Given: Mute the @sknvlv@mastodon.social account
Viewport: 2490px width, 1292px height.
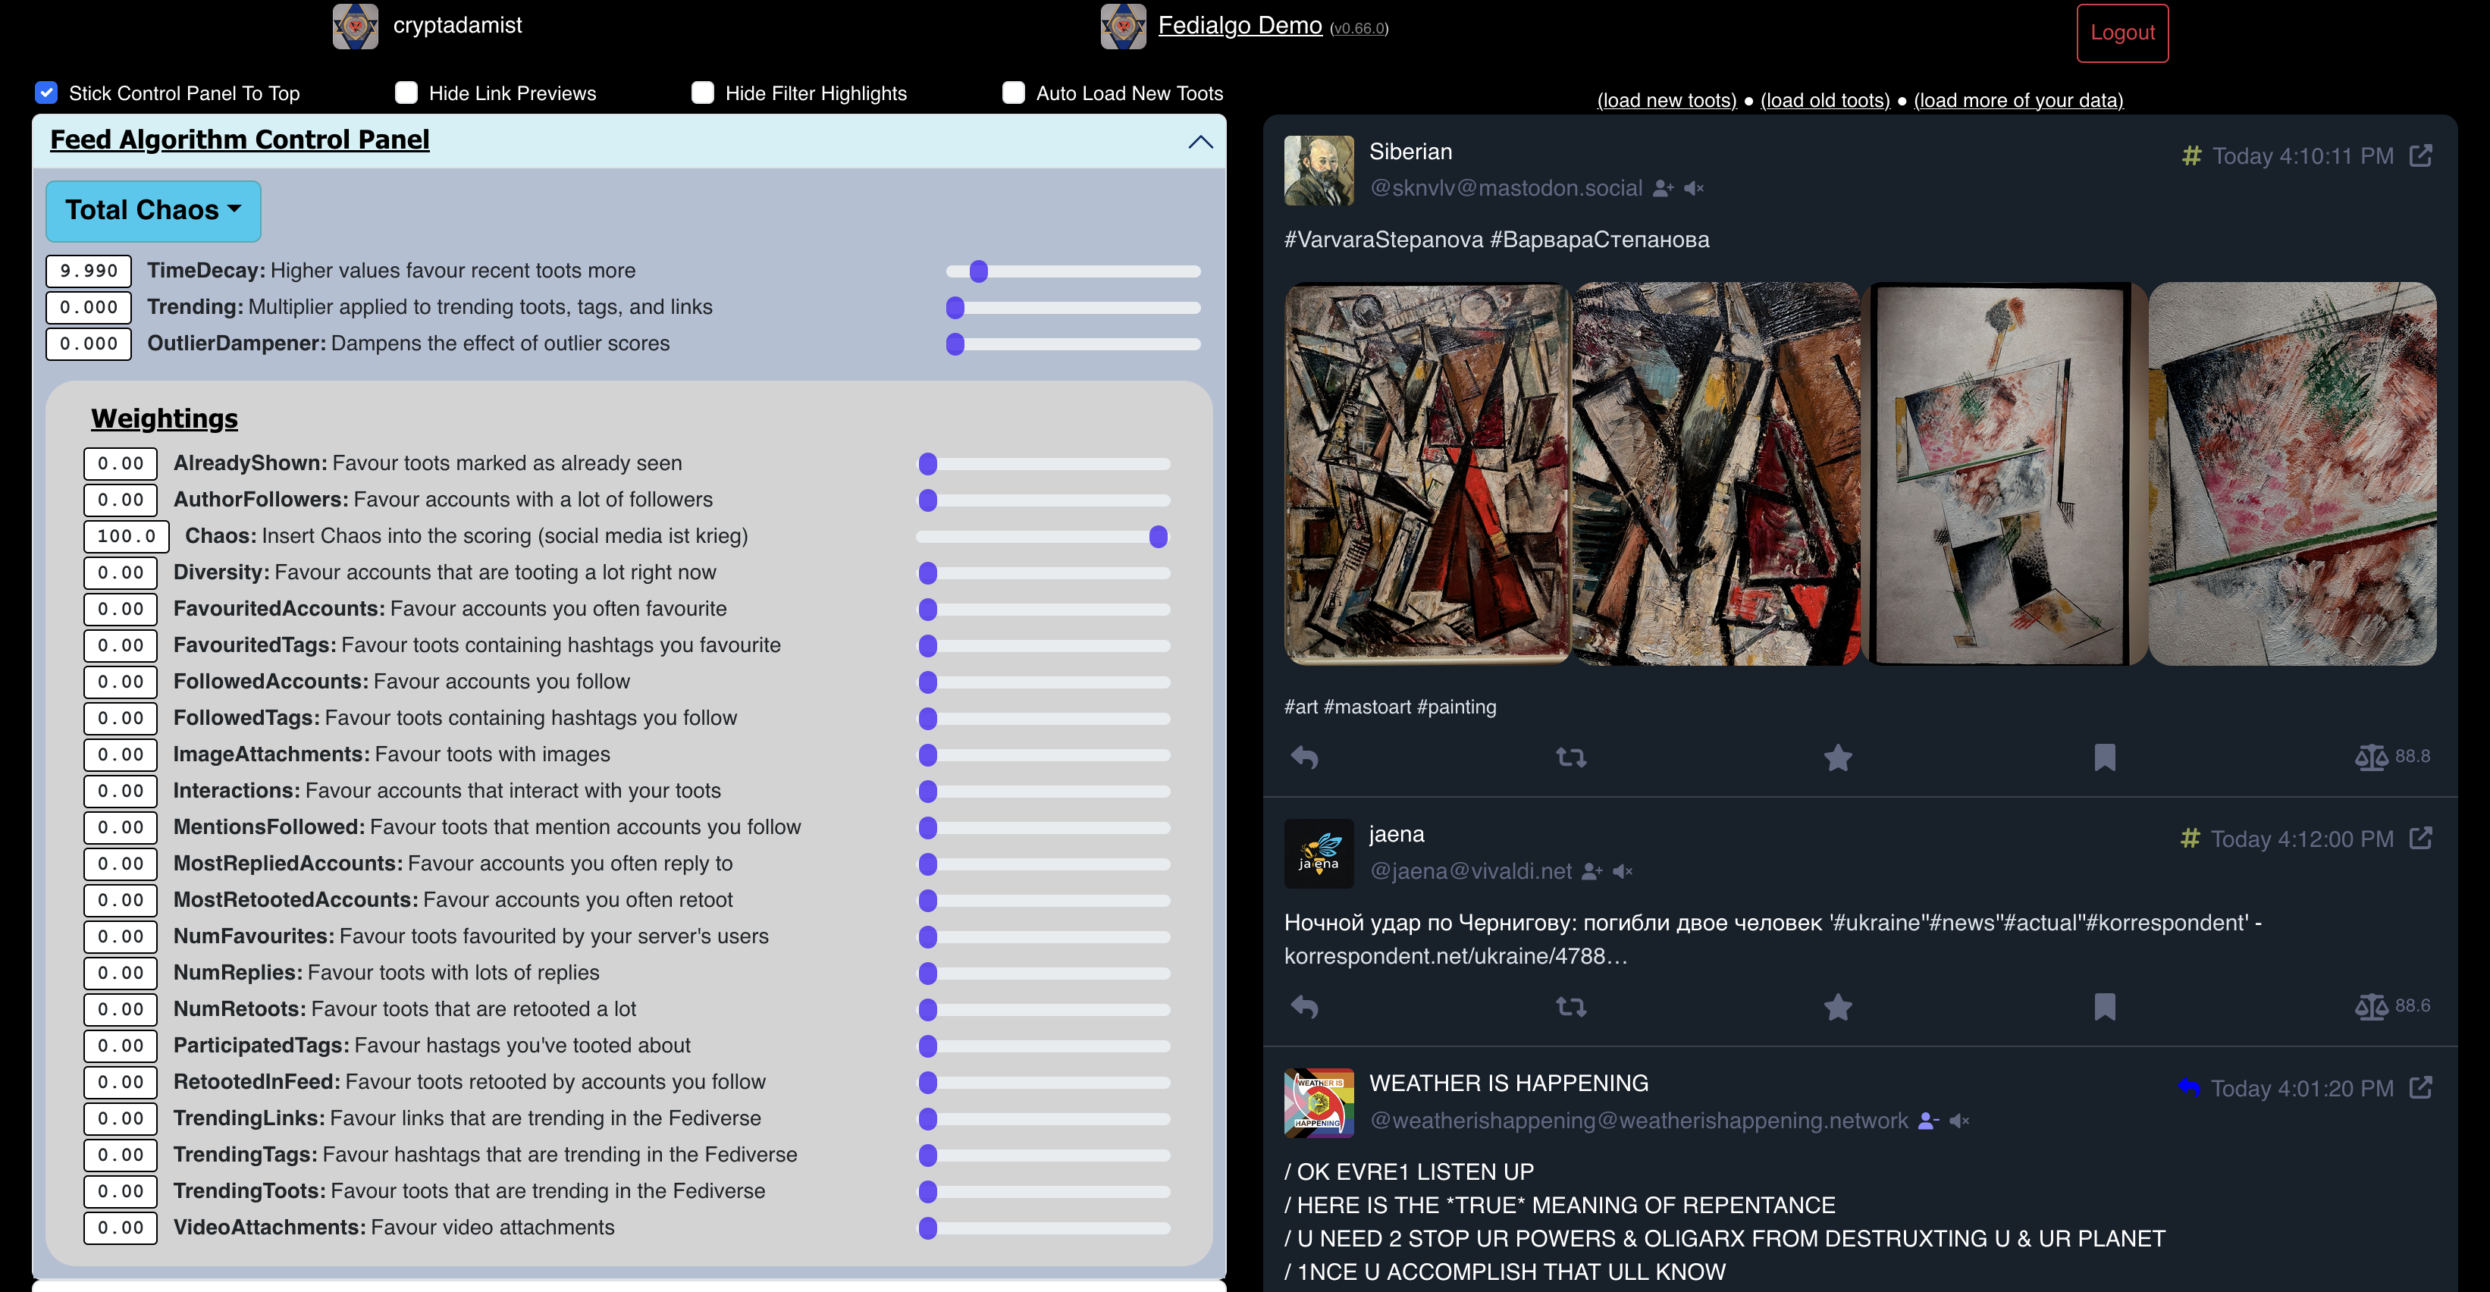Looking at the screenshot, I should [x=1694, y=189].
